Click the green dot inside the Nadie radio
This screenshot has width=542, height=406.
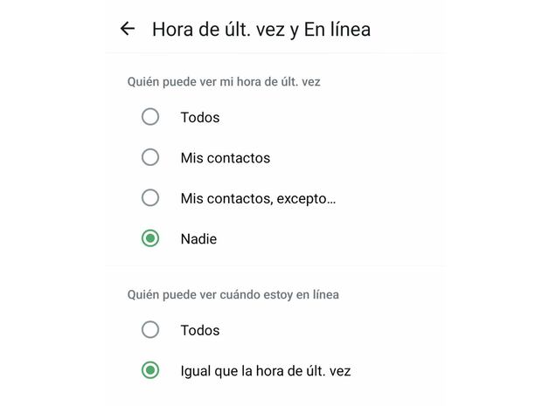coord(150,238)
